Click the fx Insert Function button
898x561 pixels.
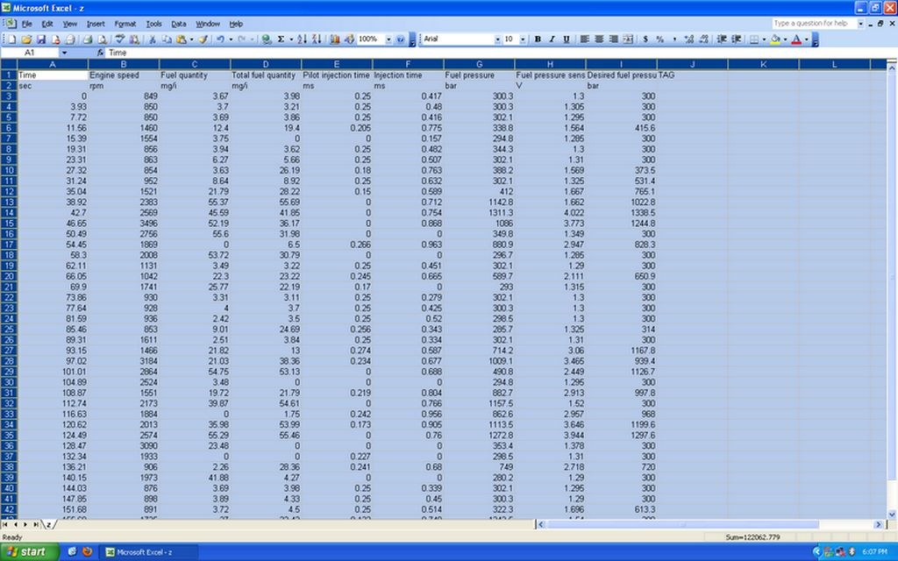(x=100, y=53)
